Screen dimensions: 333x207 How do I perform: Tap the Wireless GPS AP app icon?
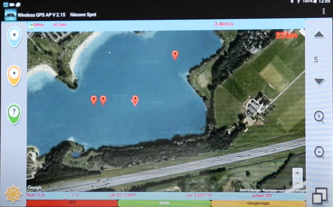coord(10,14)
